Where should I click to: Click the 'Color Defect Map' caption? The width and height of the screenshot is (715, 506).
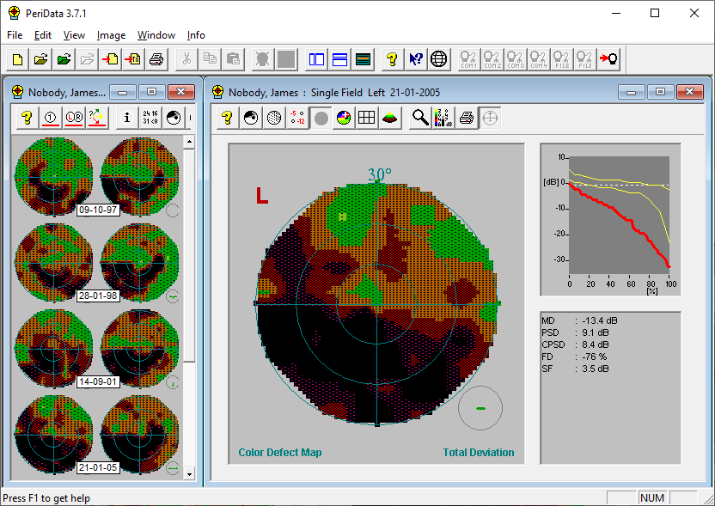[x=280, y=452]
